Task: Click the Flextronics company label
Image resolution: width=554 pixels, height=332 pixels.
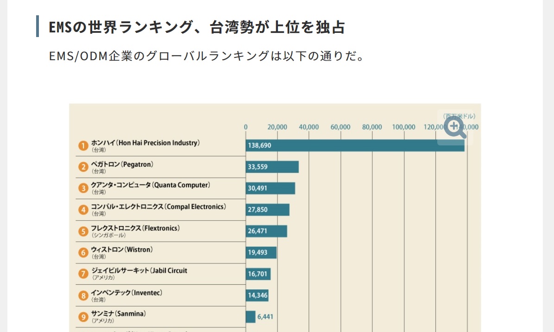Action: [135, 228]
